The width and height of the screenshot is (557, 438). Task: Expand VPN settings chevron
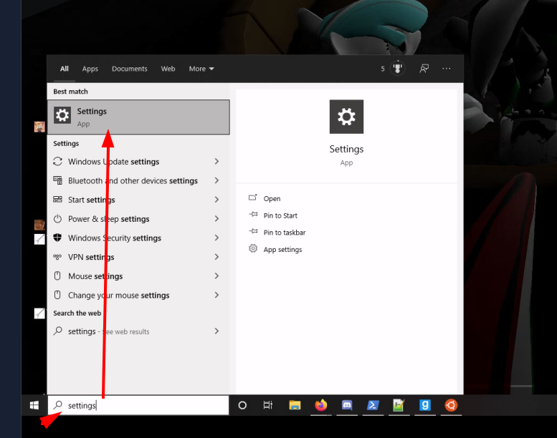click(216, 257)
